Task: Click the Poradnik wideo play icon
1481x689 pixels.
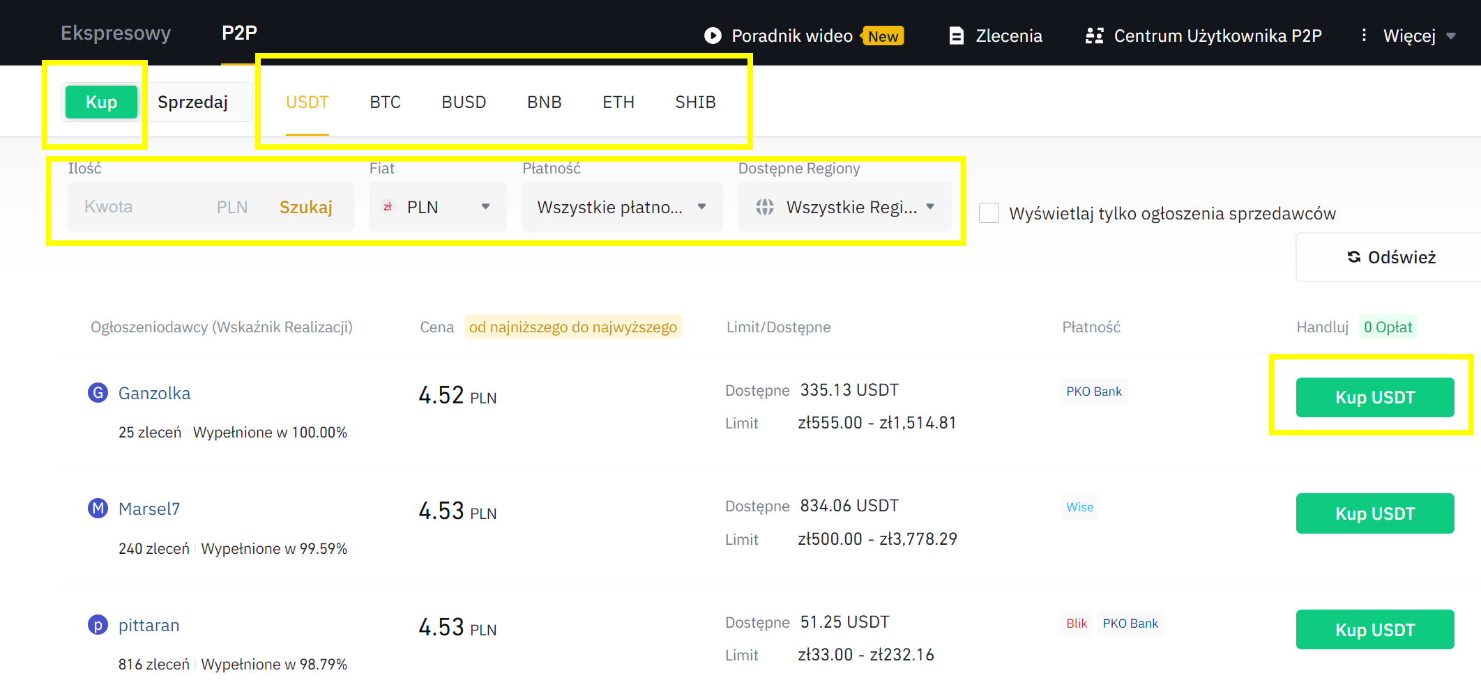Action: pyautogui.click(x=713, y=36)
